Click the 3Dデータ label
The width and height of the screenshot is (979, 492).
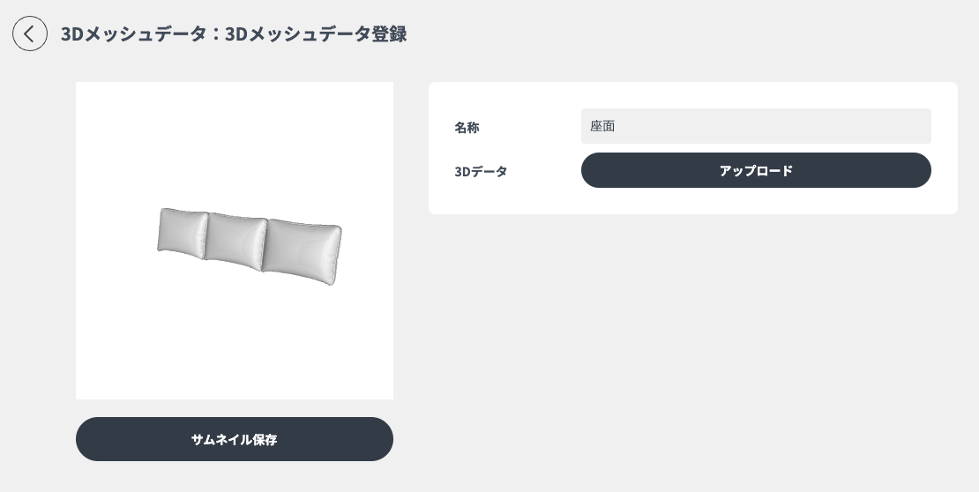[x=481, y=171]
